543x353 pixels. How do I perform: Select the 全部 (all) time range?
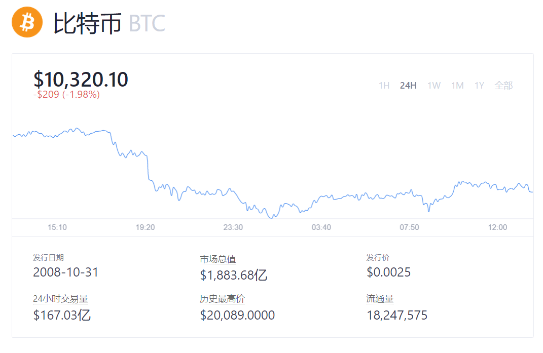[x=503, y=86]
